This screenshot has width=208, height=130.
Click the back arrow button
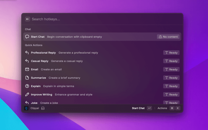(x=27, y=19)
